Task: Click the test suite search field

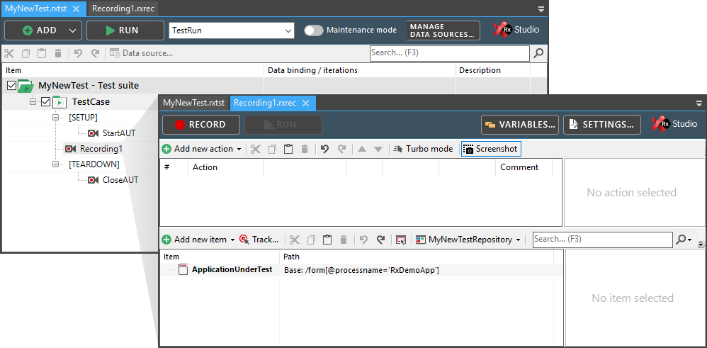Action: coord(450,53)
